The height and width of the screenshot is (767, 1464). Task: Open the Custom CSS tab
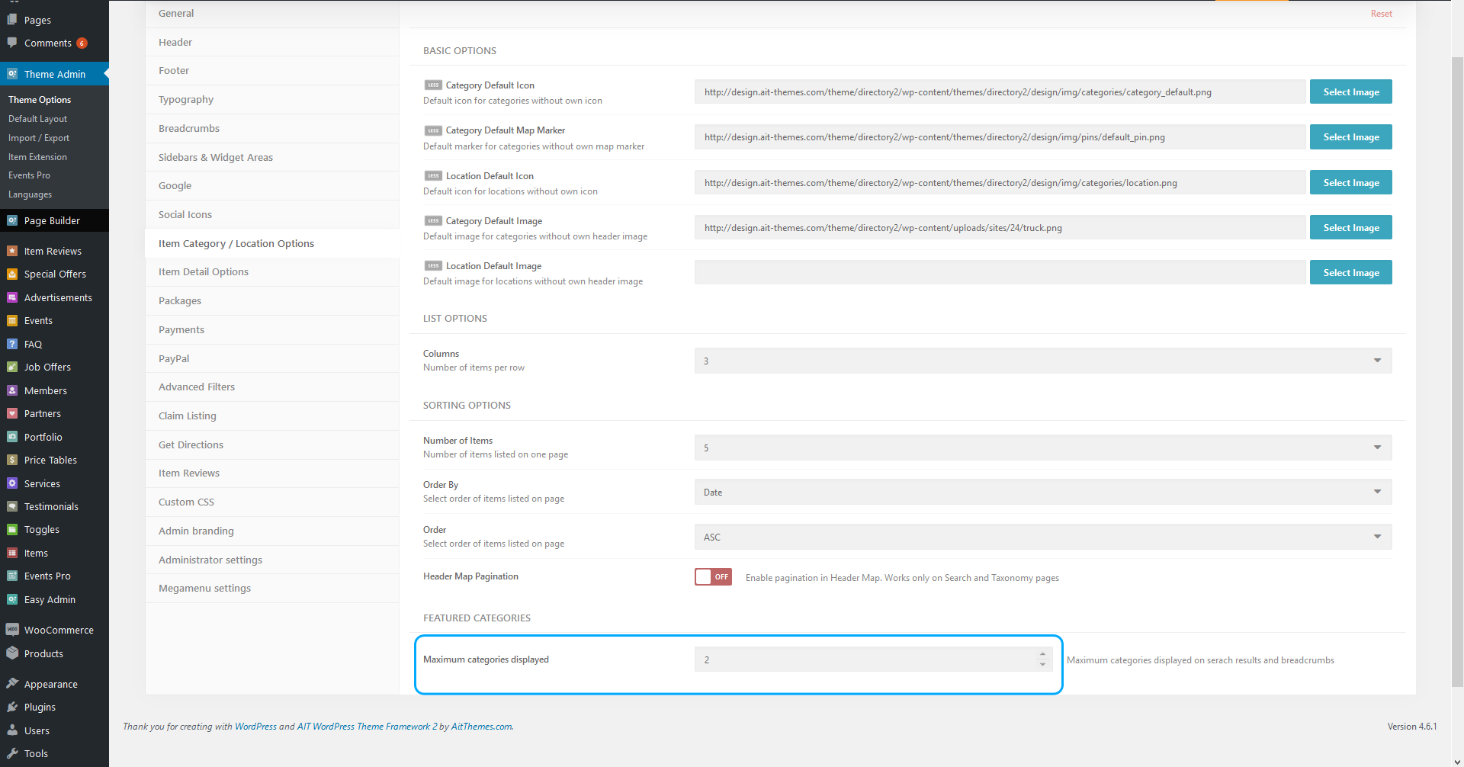(x=272, y=502)
